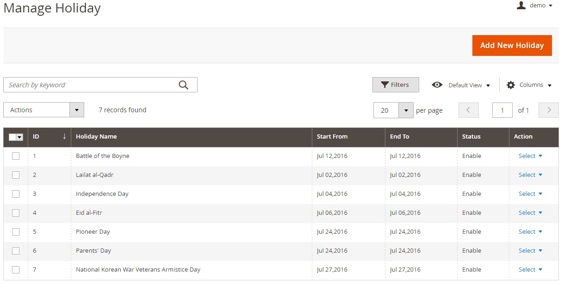Check the box for Battle of the Boyne

pyautogui.click(x=16, y=156)
